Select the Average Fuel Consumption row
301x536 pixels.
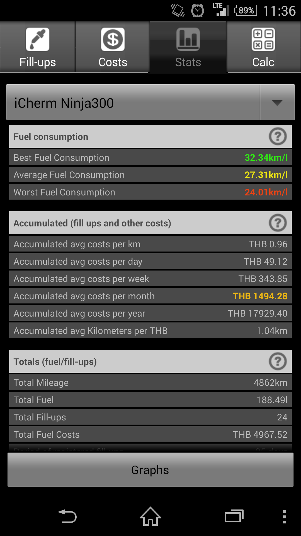151,175
